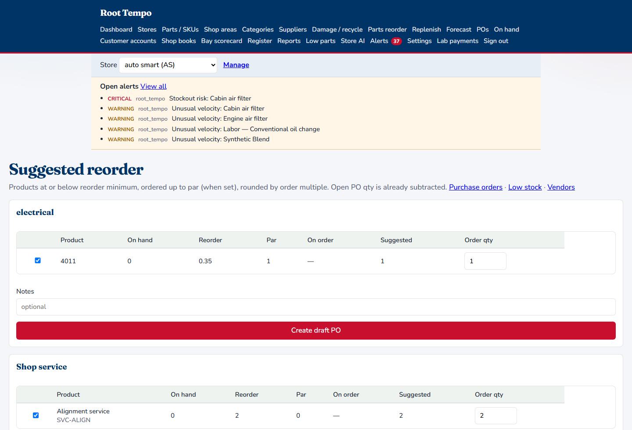Go to POs page
The height and width of the screenshot is (430, 632).
[483, 29]
